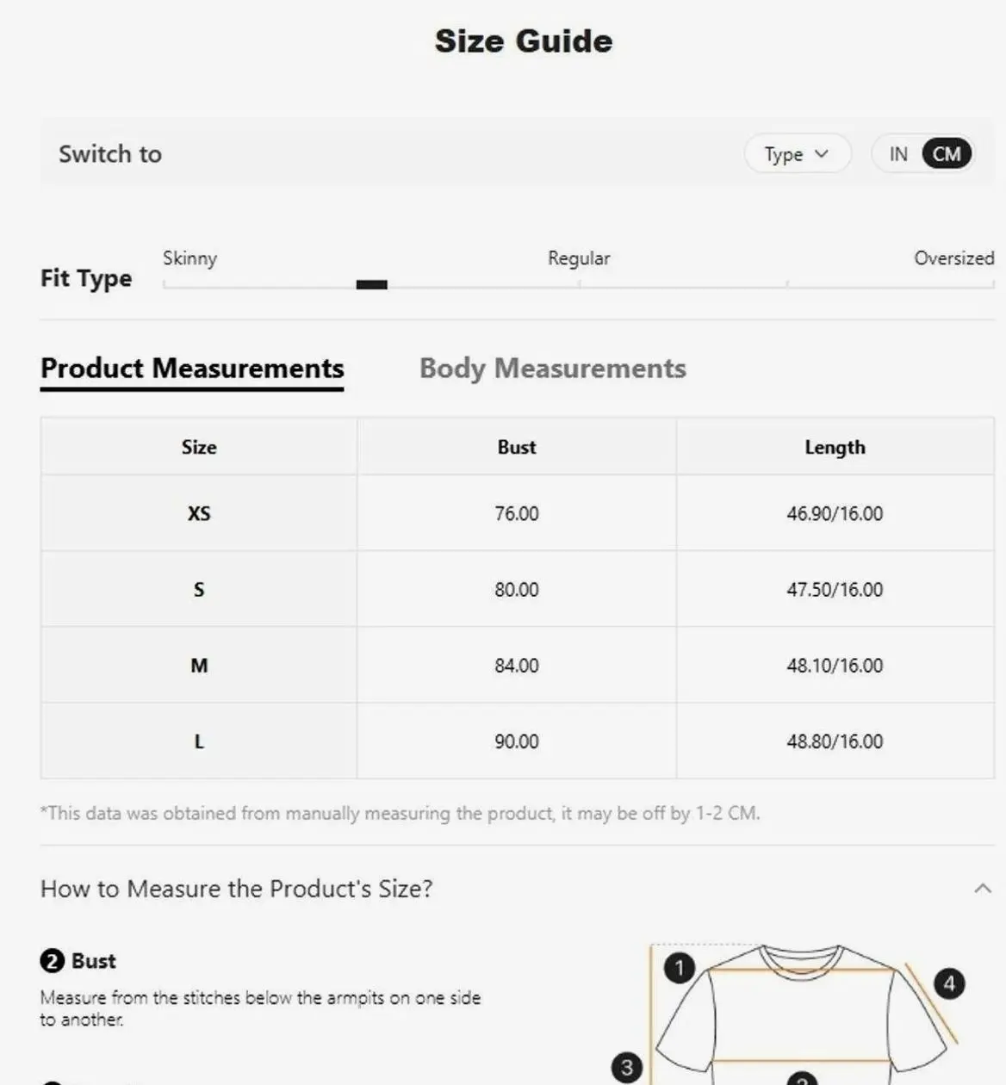Select the CM unit option
1006x1085 pixels.
tap(947, 154)
